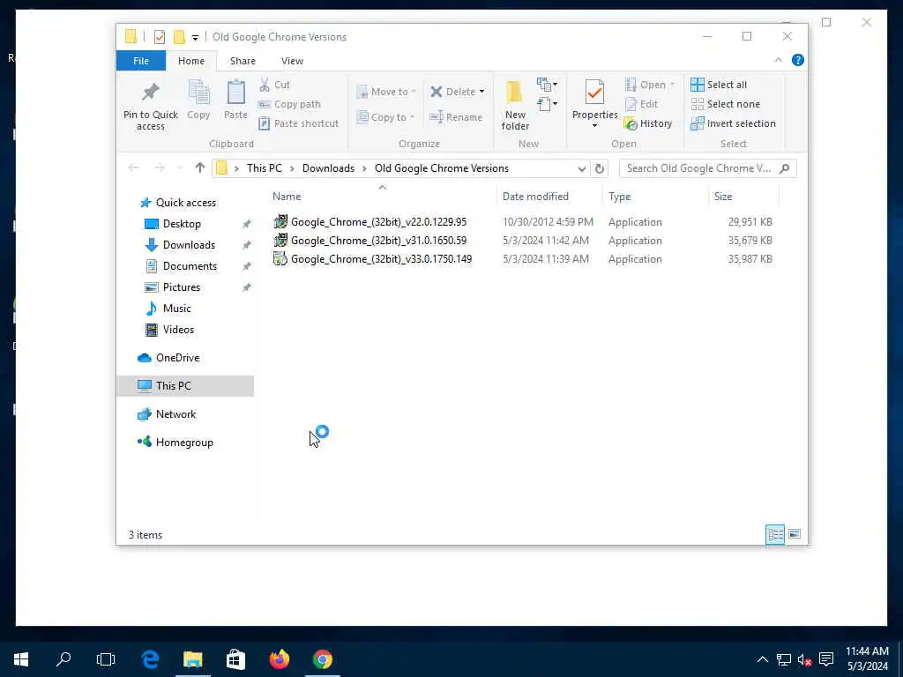This screenshot has height=677, width=903.
Task: Switch to the View ribbon tab
Action: click(292, 61)
